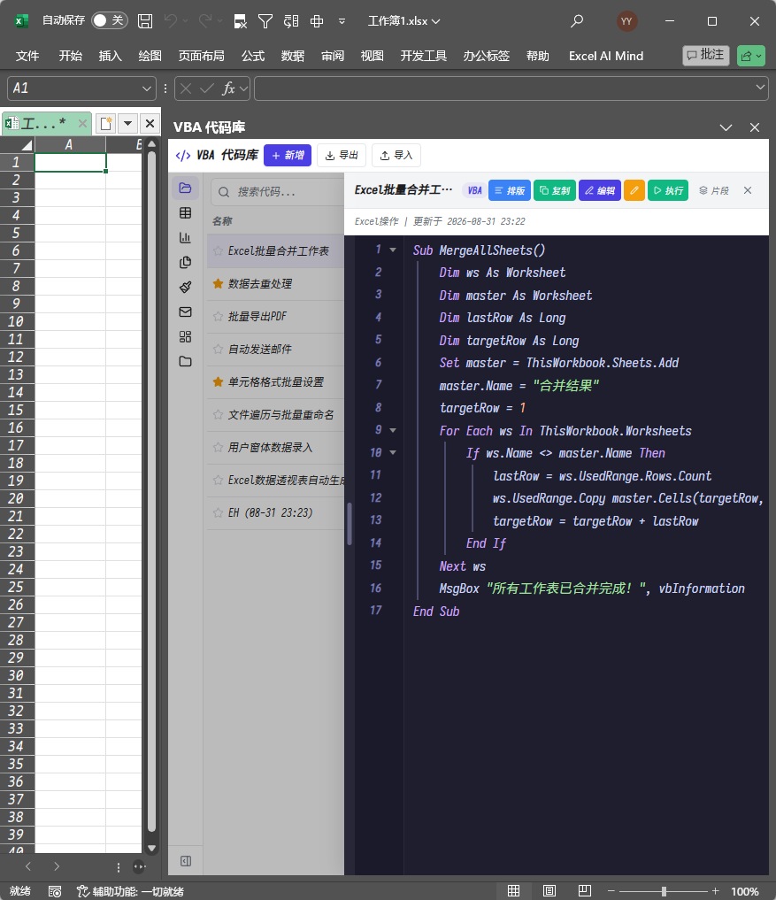776x900 pixels.
Task: Click the Redo arrow icon
Action: point(205,21)
